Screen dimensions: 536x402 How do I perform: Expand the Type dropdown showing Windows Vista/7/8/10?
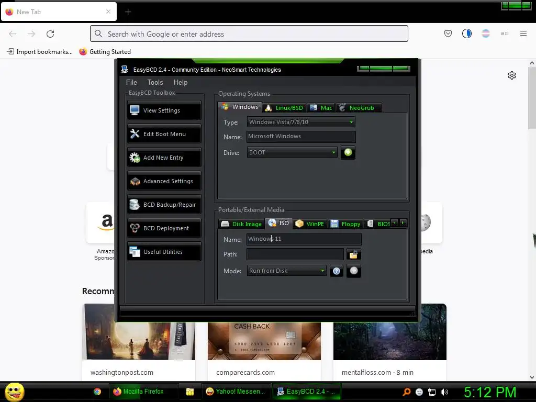point(301,122)
